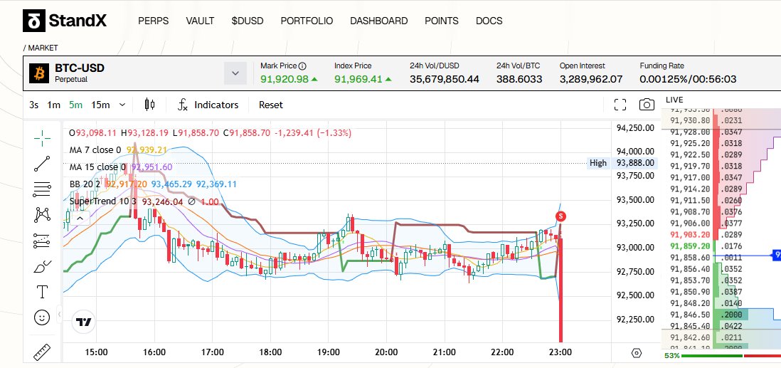This screenshot has width=781, height=368.
Task: Select the XABCD pattern tool
Action: [43, 215]
